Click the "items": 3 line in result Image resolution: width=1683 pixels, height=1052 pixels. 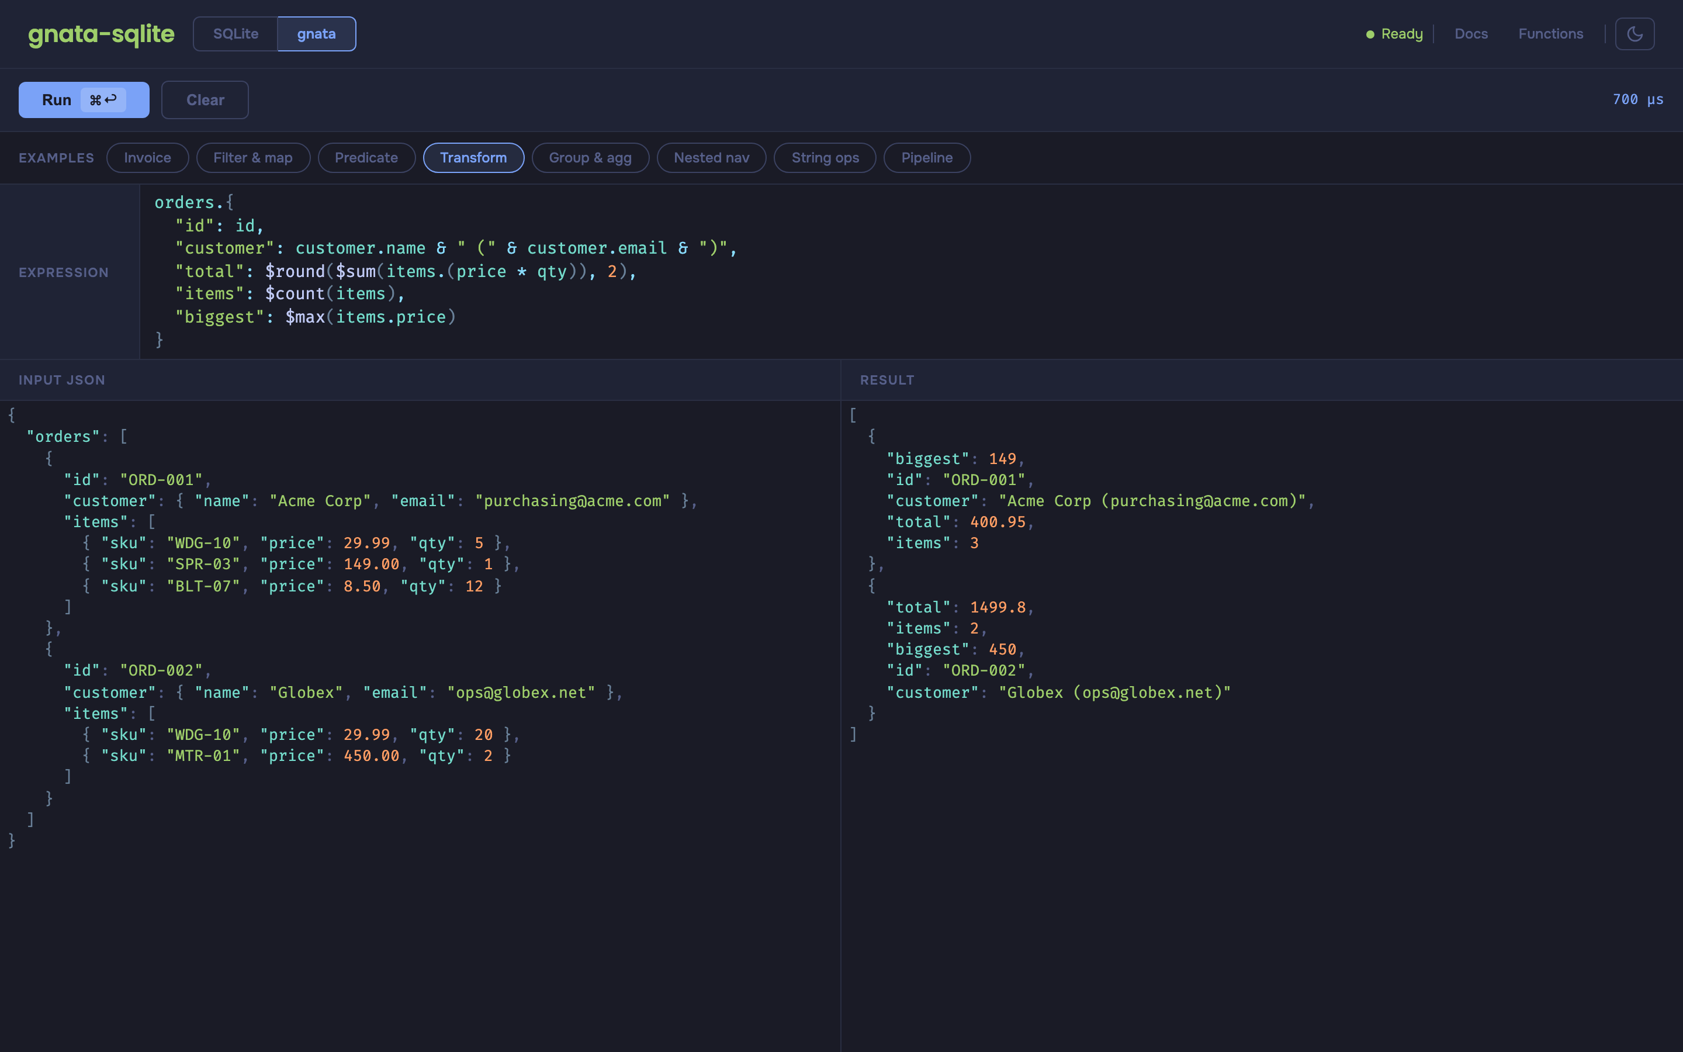click(933, 543)
